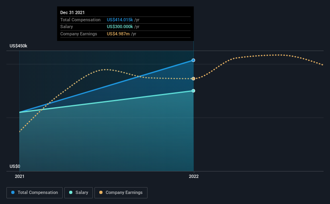Image resolution: width=330 pixels, height=204 pixels.
Task: Click the 2022 x-axis label
Action: 194,176
